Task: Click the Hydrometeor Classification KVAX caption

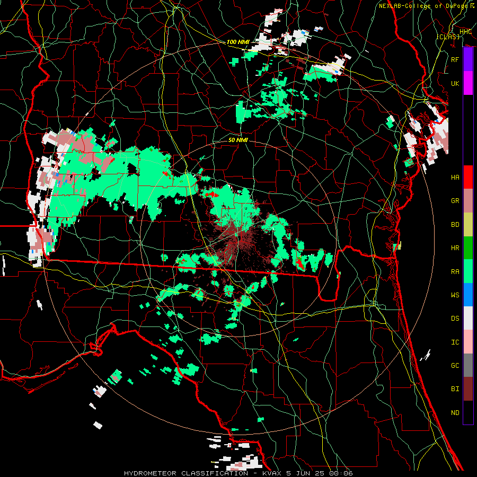Action: 238,473
